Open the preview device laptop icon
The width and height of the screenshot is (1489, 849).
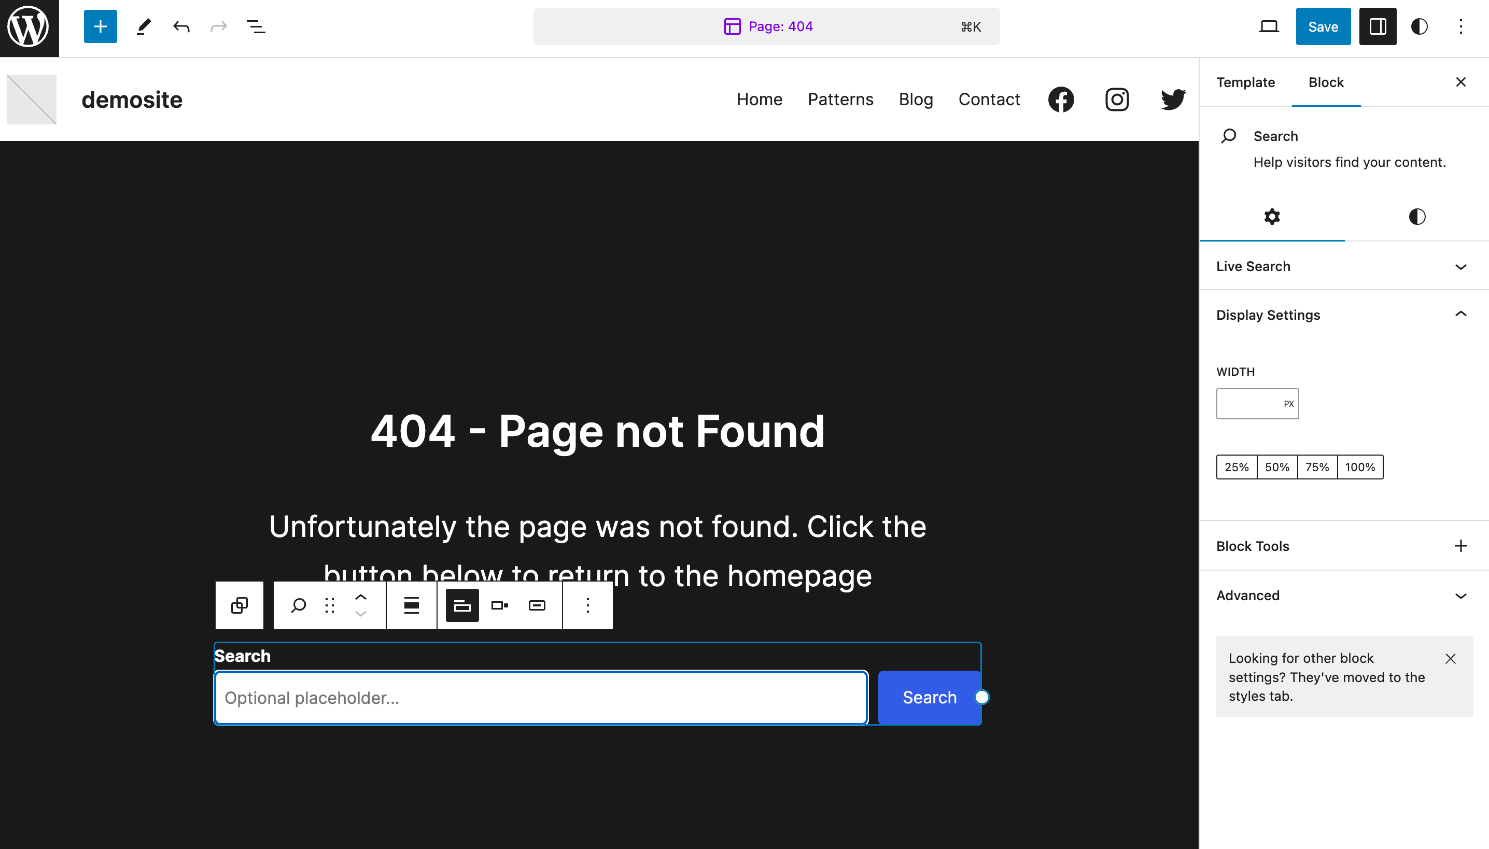click(x=1269, y=26)
